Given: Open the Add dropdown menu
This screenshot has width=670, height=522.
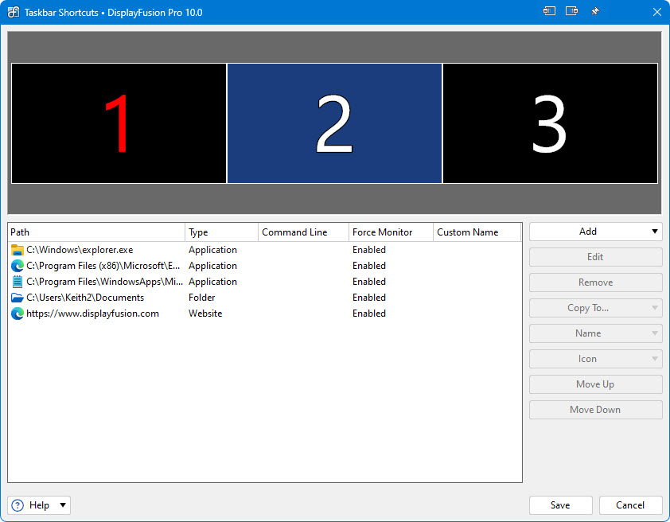Looking at the screenshot, I should click(655, 232).
